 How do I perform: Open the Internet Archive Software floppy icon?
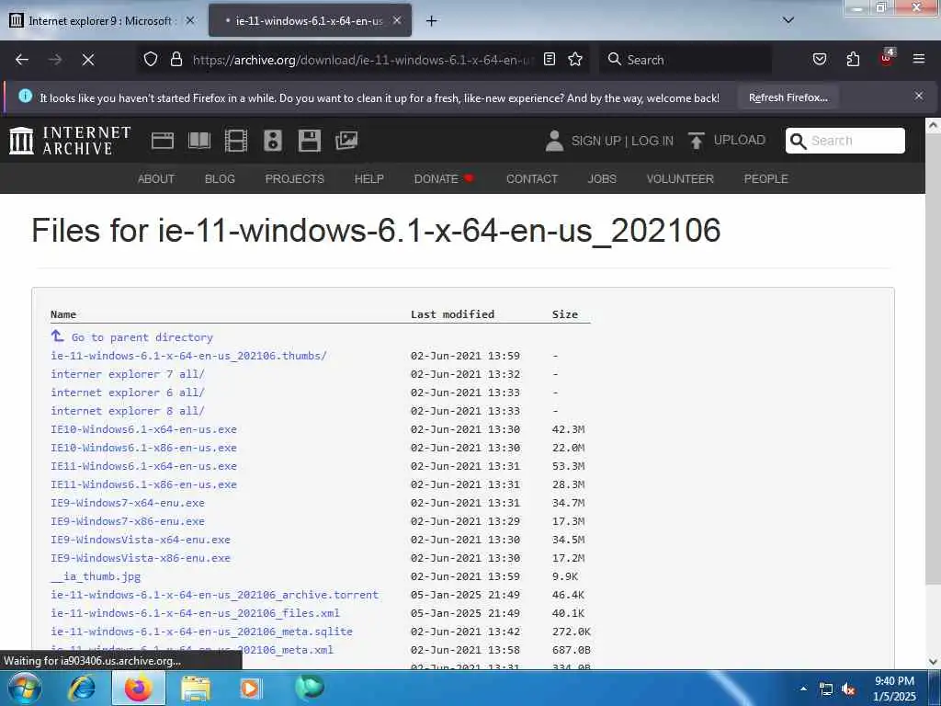(310, 141)
